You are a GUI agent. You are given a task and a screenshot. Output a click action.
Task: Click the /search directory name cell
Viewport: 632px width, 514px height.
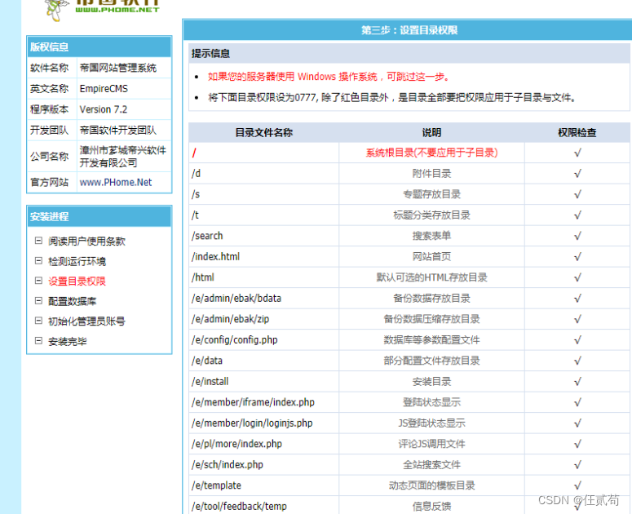pos(264,236)
